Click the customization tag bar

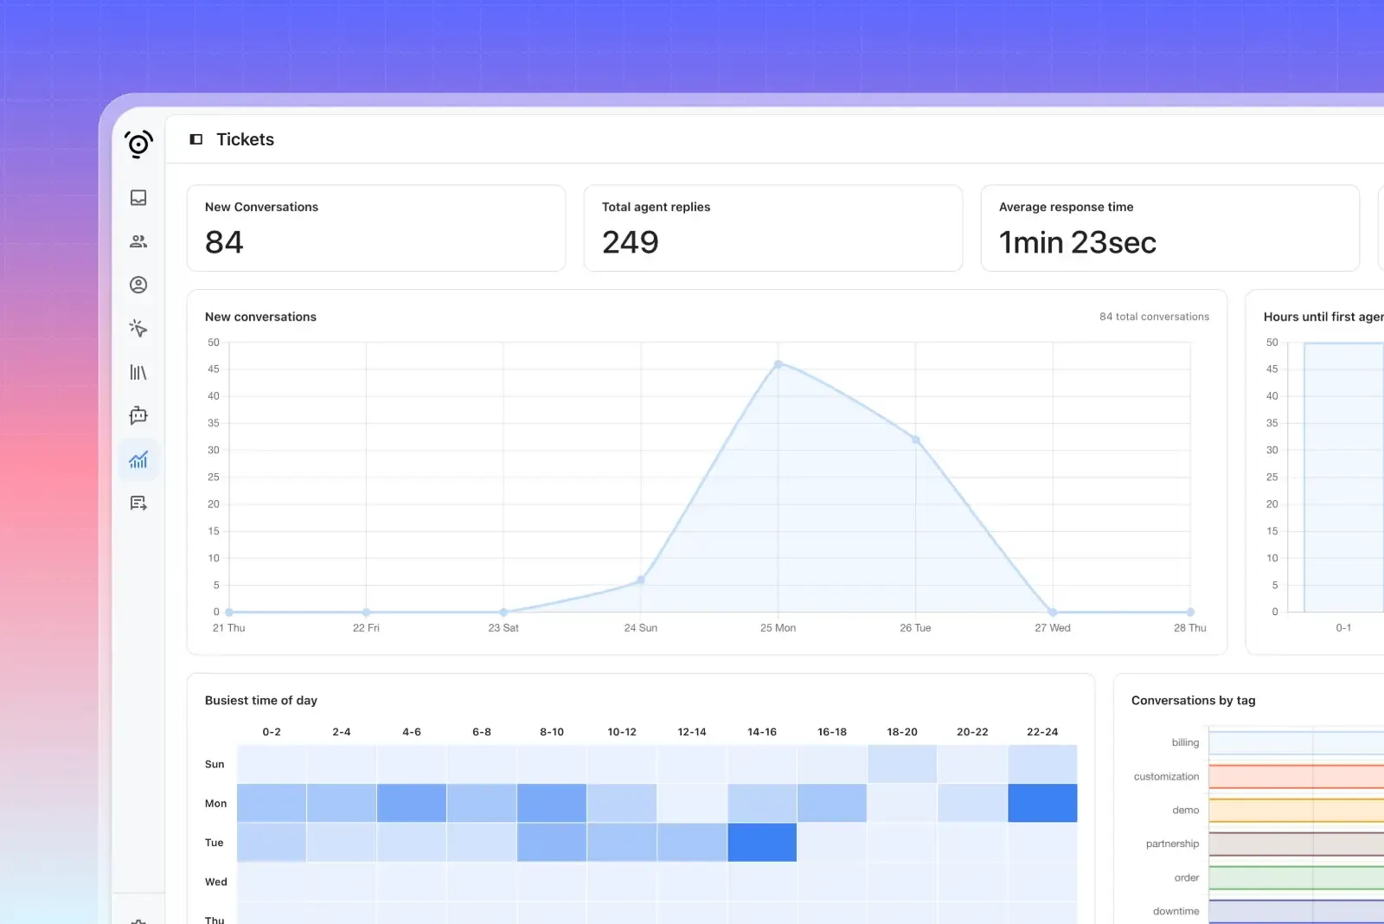[x=1296, y=776]
